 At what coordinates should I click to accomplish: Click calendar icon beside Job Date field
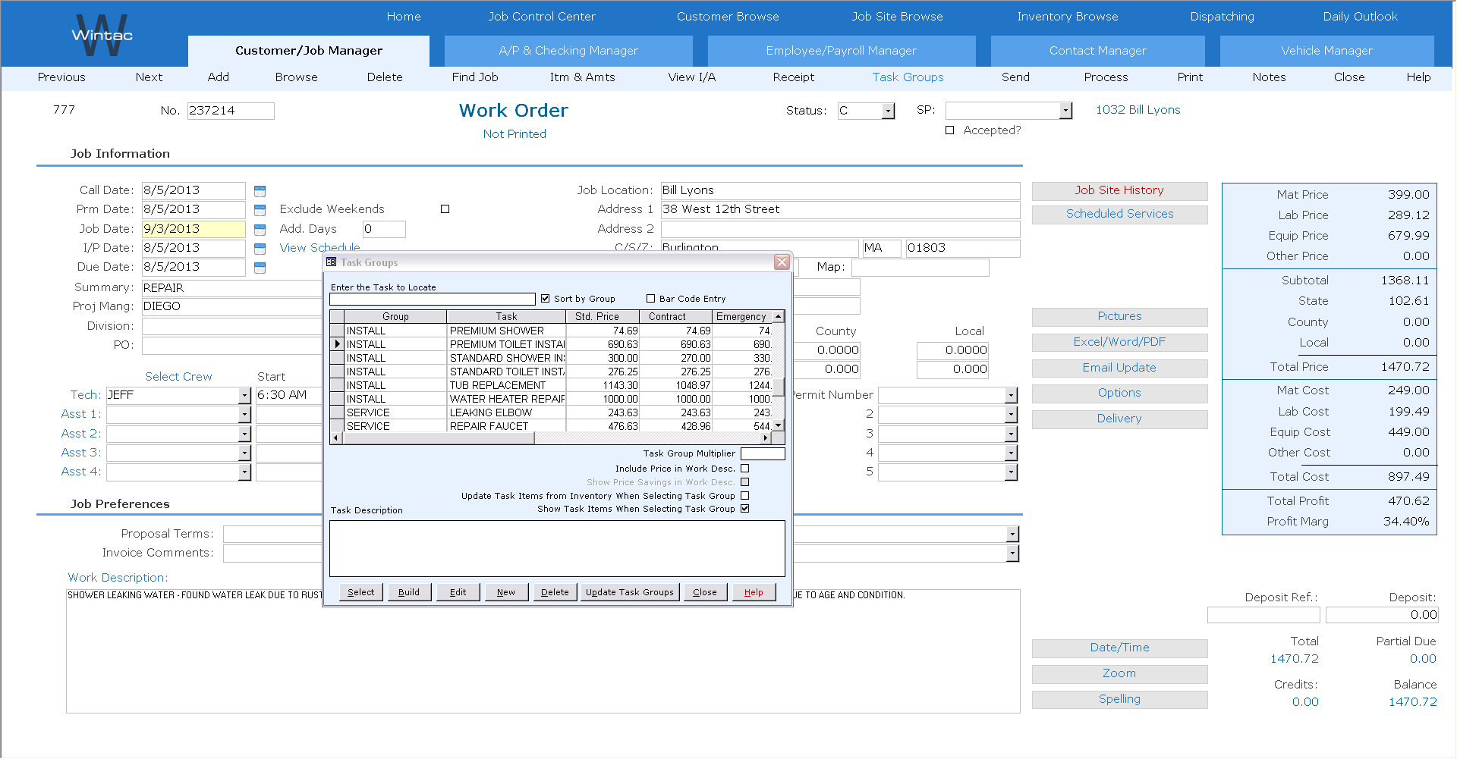tap(260, 230)
